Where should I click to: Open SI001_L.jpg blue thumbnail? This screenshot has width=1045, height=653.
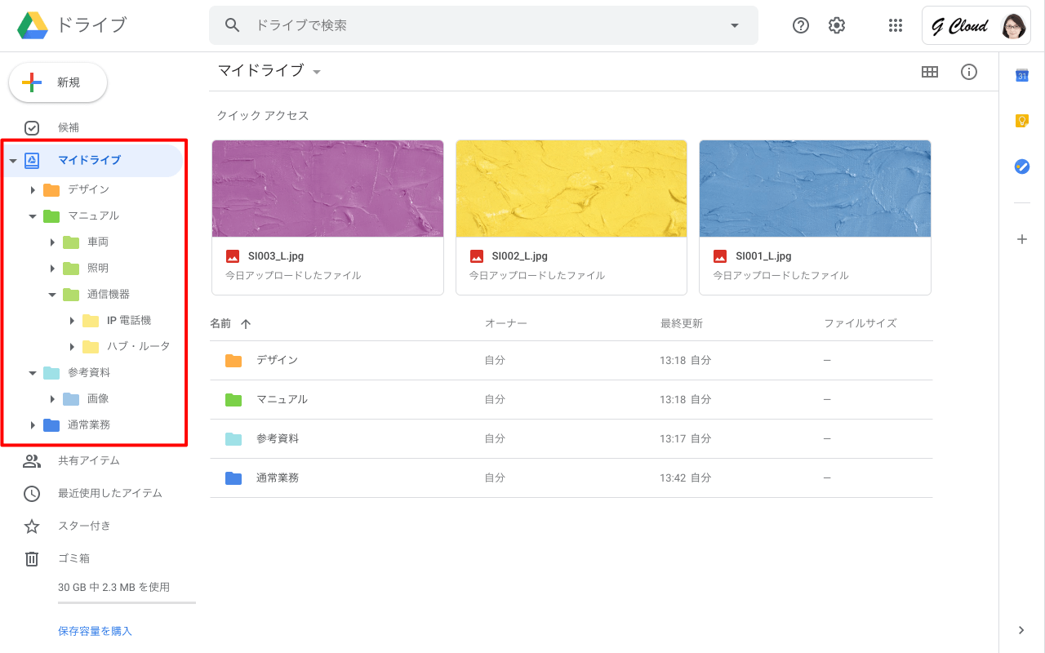pos(816,189)
